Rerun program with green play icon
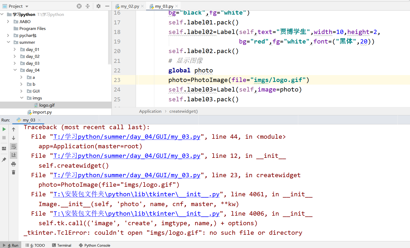 [4, 129]
